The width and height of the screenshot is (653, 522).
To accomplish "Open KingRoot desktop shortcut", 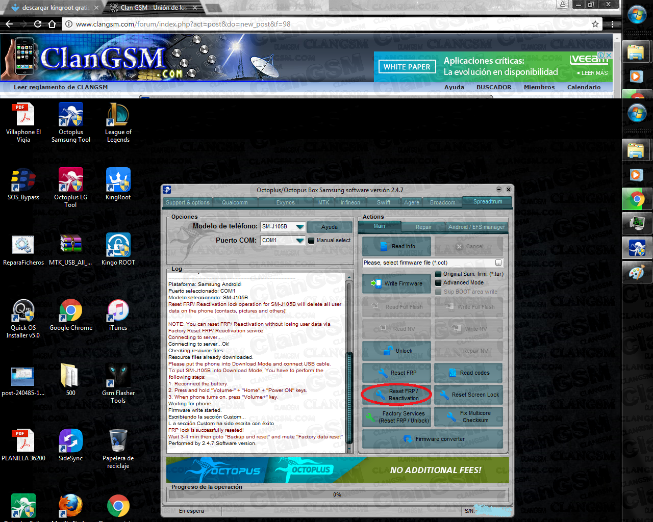I will 118,184.
